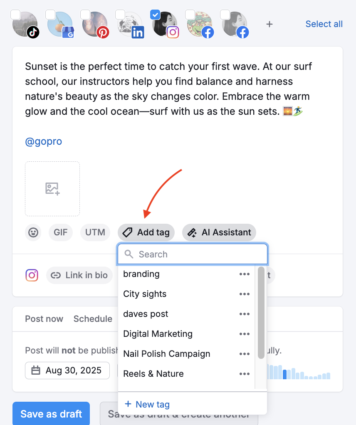Uncheck the selected Instagram profile
Screen dimensions: 356x425
tap(155, 15)
